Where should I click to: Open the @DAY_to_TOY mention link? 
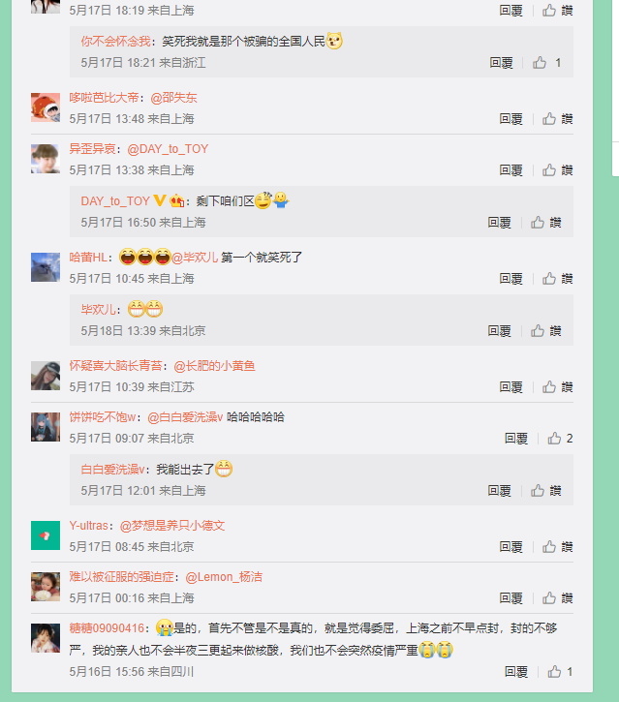(x=168, y=149)
